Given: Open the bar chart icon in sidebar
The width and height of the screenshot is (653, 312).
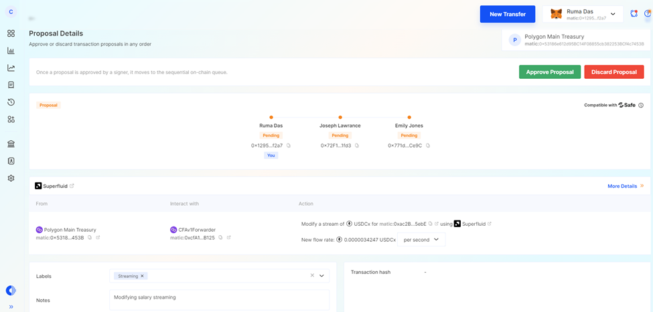Looking at the screenshot, I should (x=11, y=51).
